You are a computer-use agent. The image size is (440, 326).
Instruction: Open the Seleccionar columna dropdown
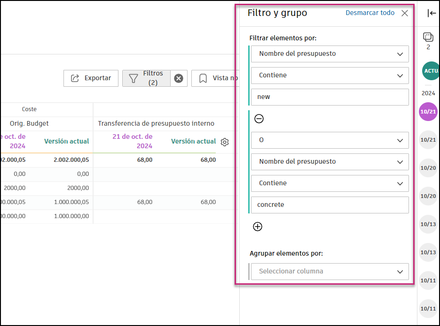(330, 272)
